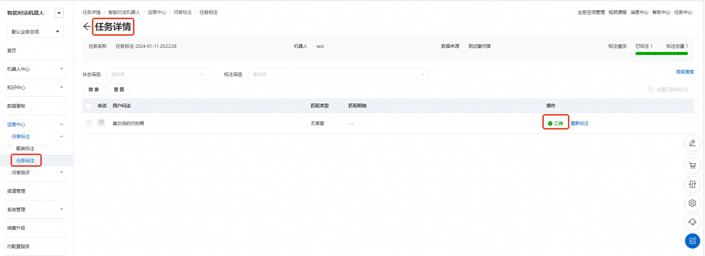Click the 重置 button
705x256 pixels.
[x=119, y=89]
